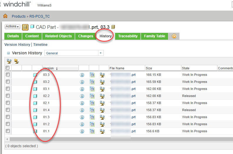Open the Related Objects tab
Viewport: 233px width, 154px height.
(x=58, y=36)
